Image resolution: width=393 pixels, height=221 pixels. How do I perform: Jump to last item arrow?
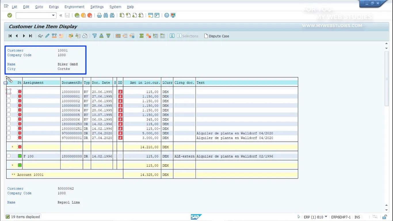(30, 36)
